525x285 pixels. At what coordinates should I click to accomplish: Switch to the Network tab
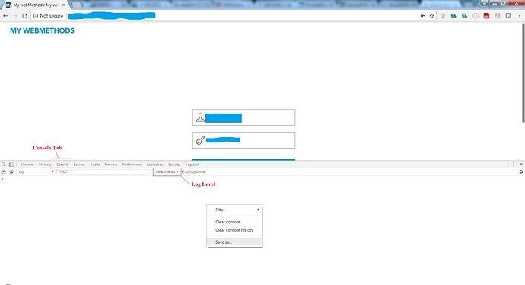pos(111,165)
